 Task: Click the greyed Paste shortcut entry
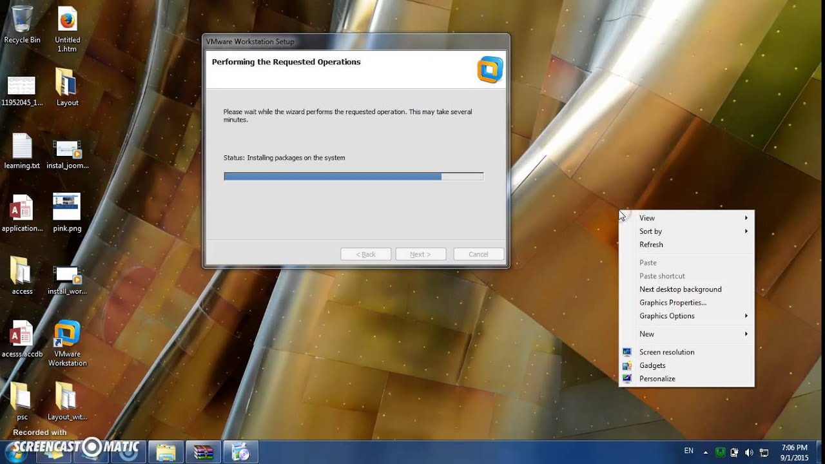coord(686,276)
